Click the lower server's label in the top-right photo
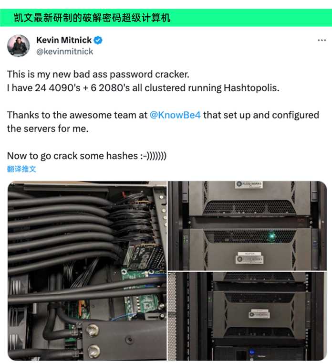The image size is (332, 364). click(249, 258)
